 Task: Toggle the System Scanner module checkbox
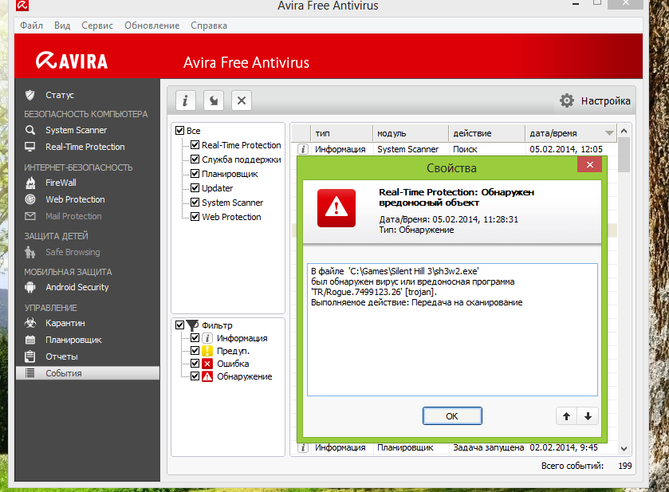point(195,203)
